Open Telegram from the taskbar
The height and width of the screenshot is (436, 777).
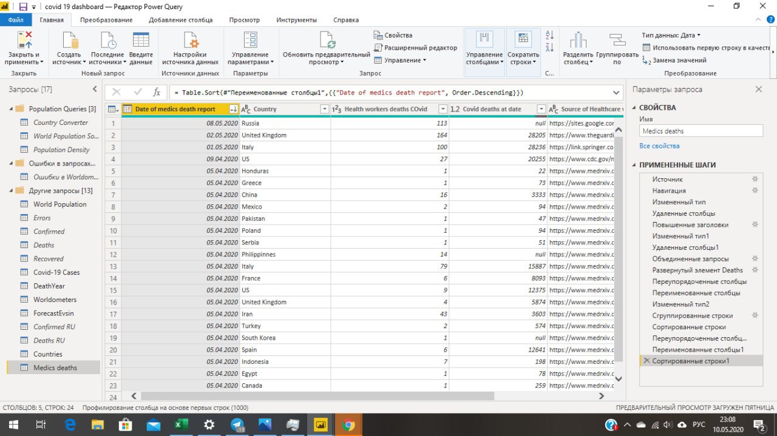click(x=237, y=425)
